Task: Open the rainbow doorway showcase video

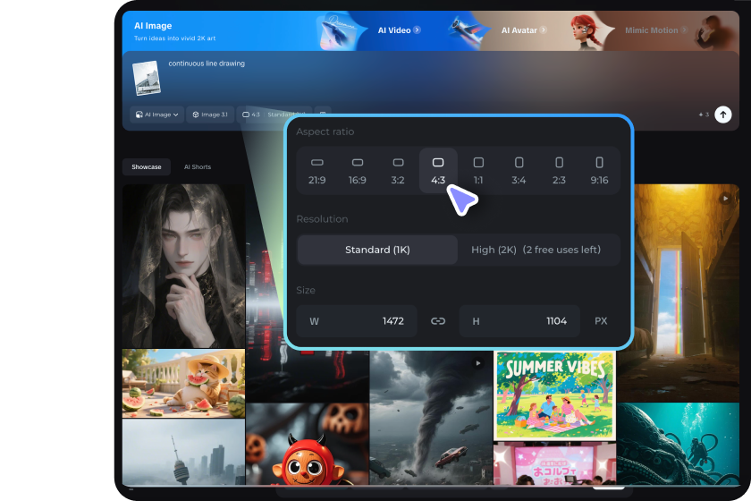Action: 687,293
